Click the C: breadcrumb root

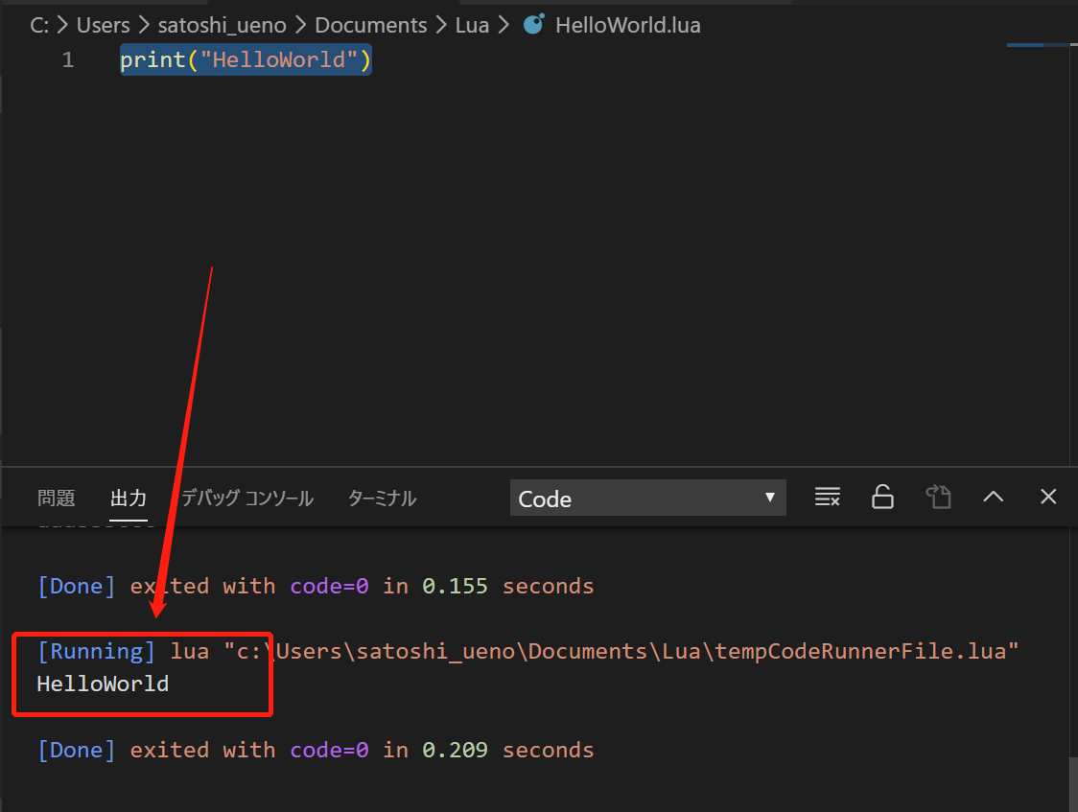pos(38,25)
